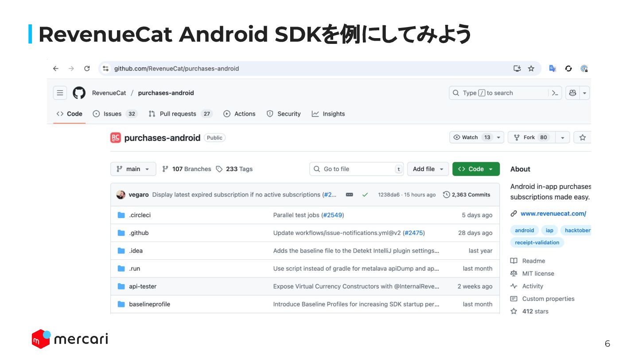Image resolution: width=638 pixels, height=359 pixels.
Task: Click purchases-android in the breadcrumb
Action: coord(166,93)
